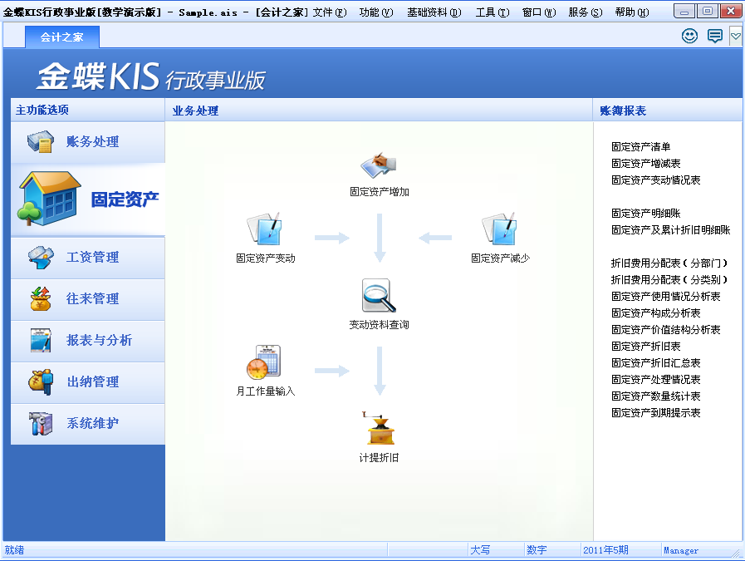Open the 月工作量输入 clock icon
This screenshot has width=745, height=561.
pos(264,362)
